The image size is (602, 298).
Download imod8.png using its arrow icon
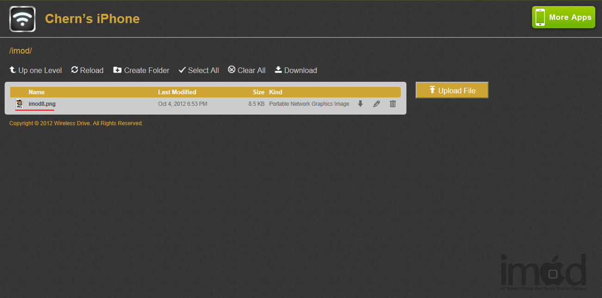point(361,104)
